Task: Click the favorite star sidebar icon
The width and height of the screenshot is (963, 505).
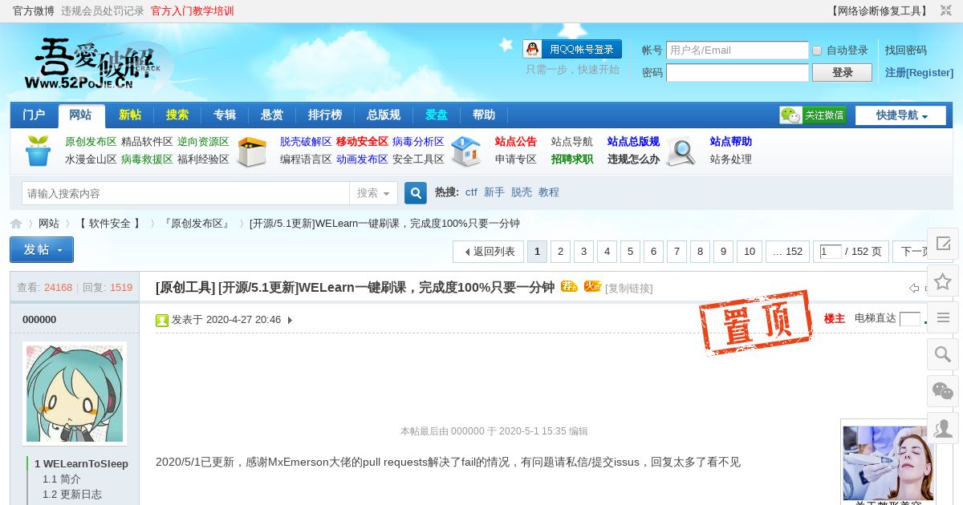Action: (943, 281)
